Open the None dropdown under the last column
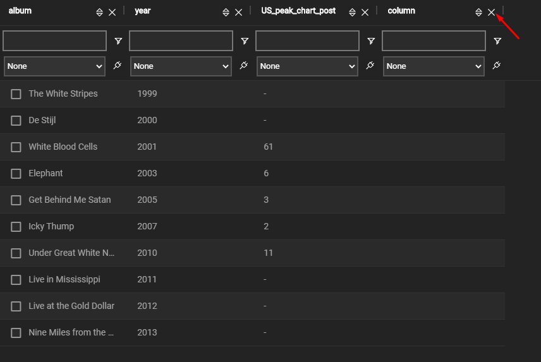This screenshot has width=541, height=362. coord(434,66)
